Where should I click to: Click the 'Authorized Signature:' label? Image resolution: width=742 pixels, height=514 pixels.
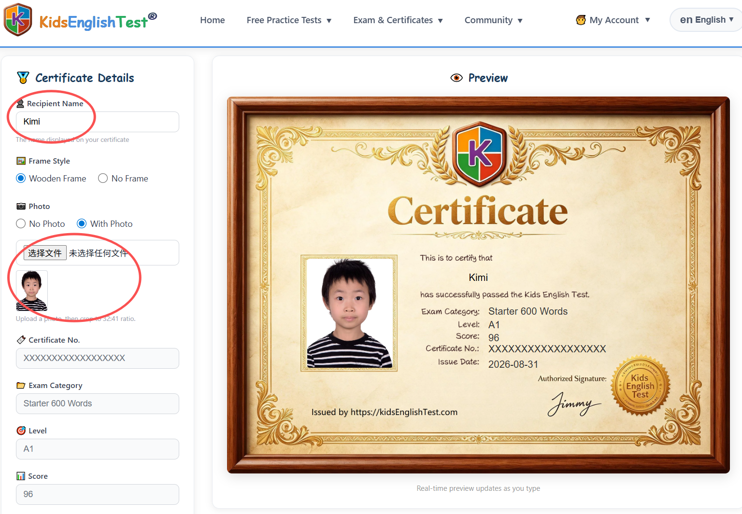572,378
